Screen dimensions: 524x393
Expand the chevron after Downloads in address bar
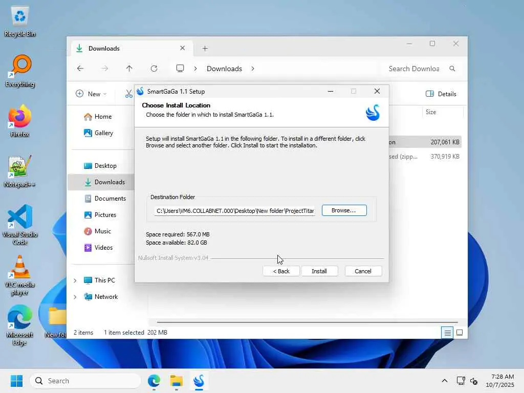click(x=253, y=69)
